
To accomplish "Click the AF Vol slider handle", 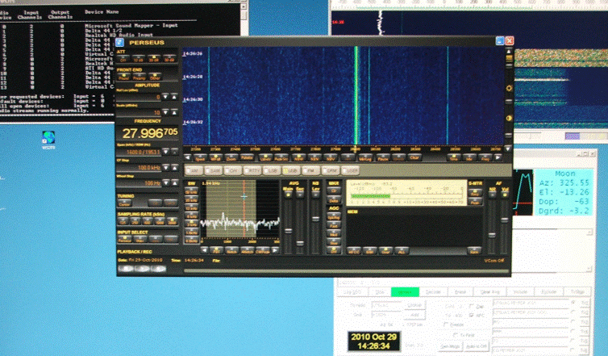I will [x=504, y=220].
